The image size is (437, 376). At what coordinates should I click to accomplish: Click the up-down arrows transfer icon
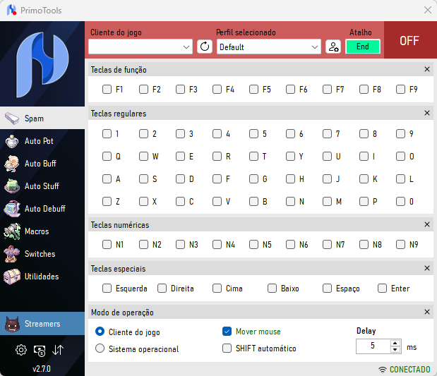[x=58, y=350]
